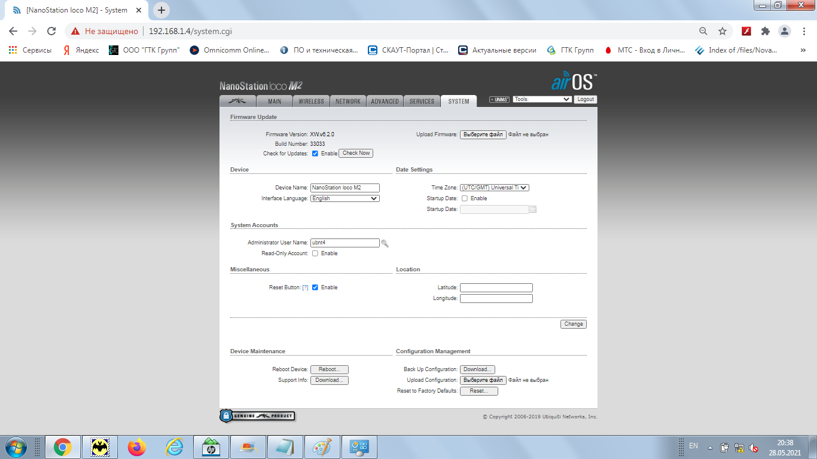Enable the Startup Date checkbox
This screenshot has width=817, height=459.
click(x=465, y=198)
